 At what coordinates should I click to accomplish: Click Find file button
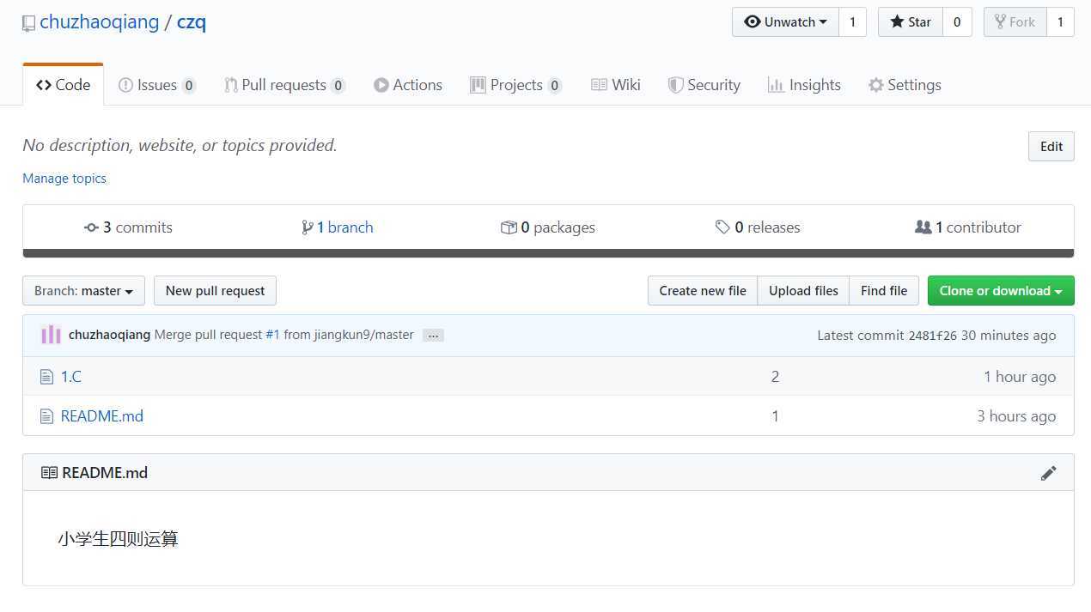[x=884, y=291]
